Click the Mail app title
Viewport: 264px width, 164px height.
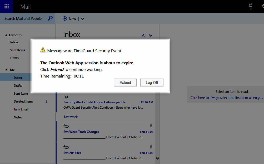[26, 7]
